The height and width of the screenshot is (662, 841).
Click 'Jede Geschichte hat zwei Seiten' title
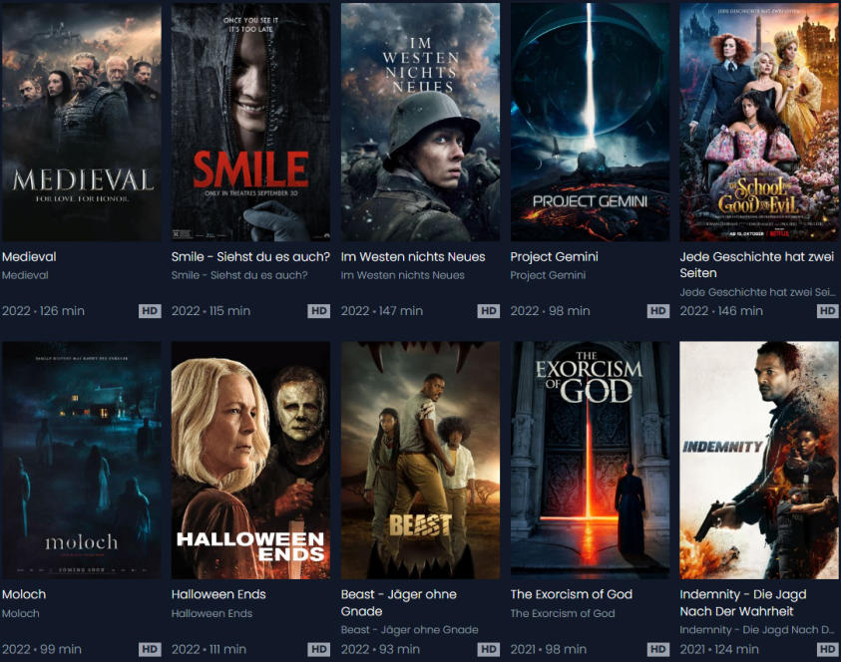click(x=757, y=265)
